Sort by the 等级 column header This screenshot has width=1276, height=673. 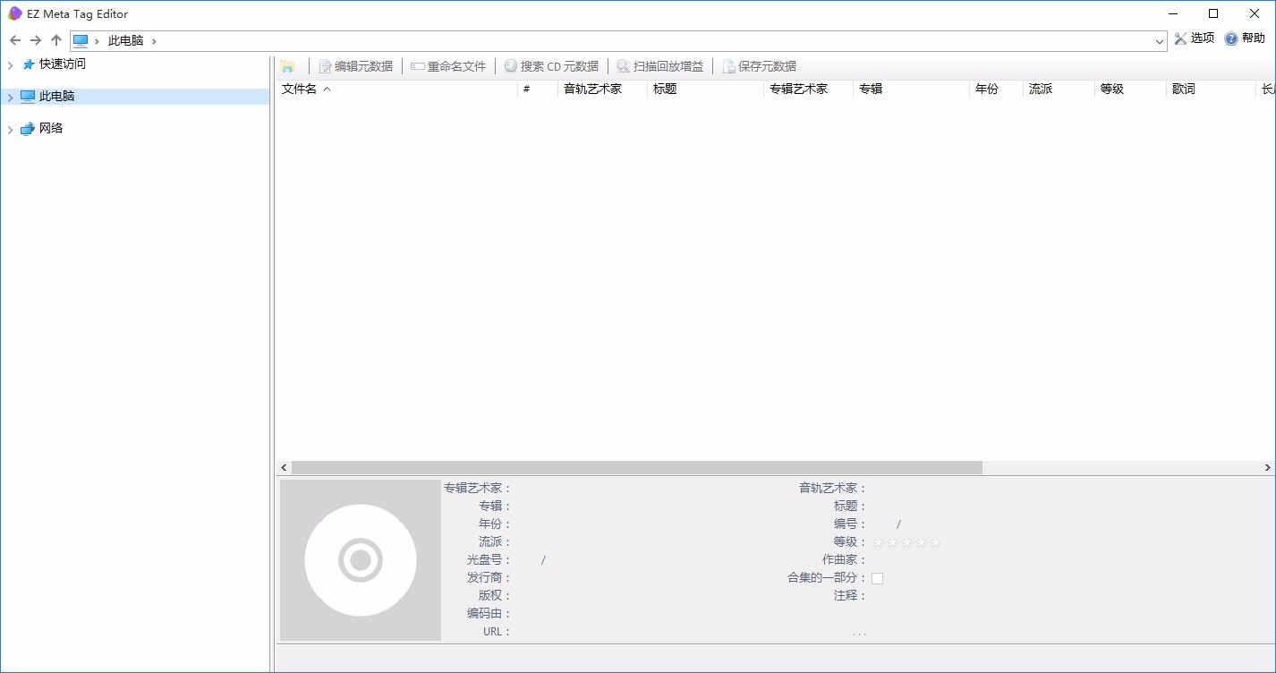[x=1130, y=89]
